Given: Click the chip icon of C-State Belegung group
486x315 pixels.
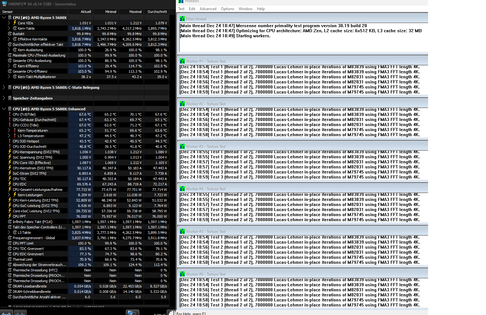Looking at the screenshot, I should click(x=10, y=88).
